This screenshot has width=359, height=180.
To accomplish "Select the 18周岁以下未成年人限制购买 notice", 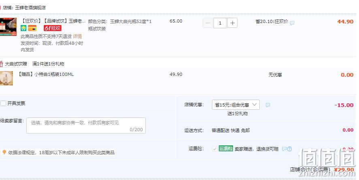I will click(61, 153).
